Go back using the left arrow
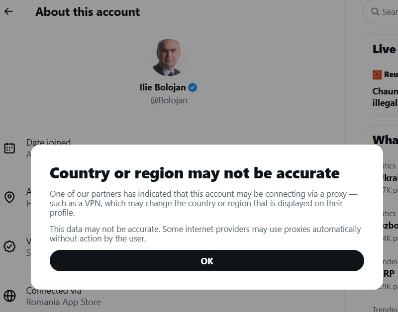This screenshot has height=312, width=398. point(8,11)
